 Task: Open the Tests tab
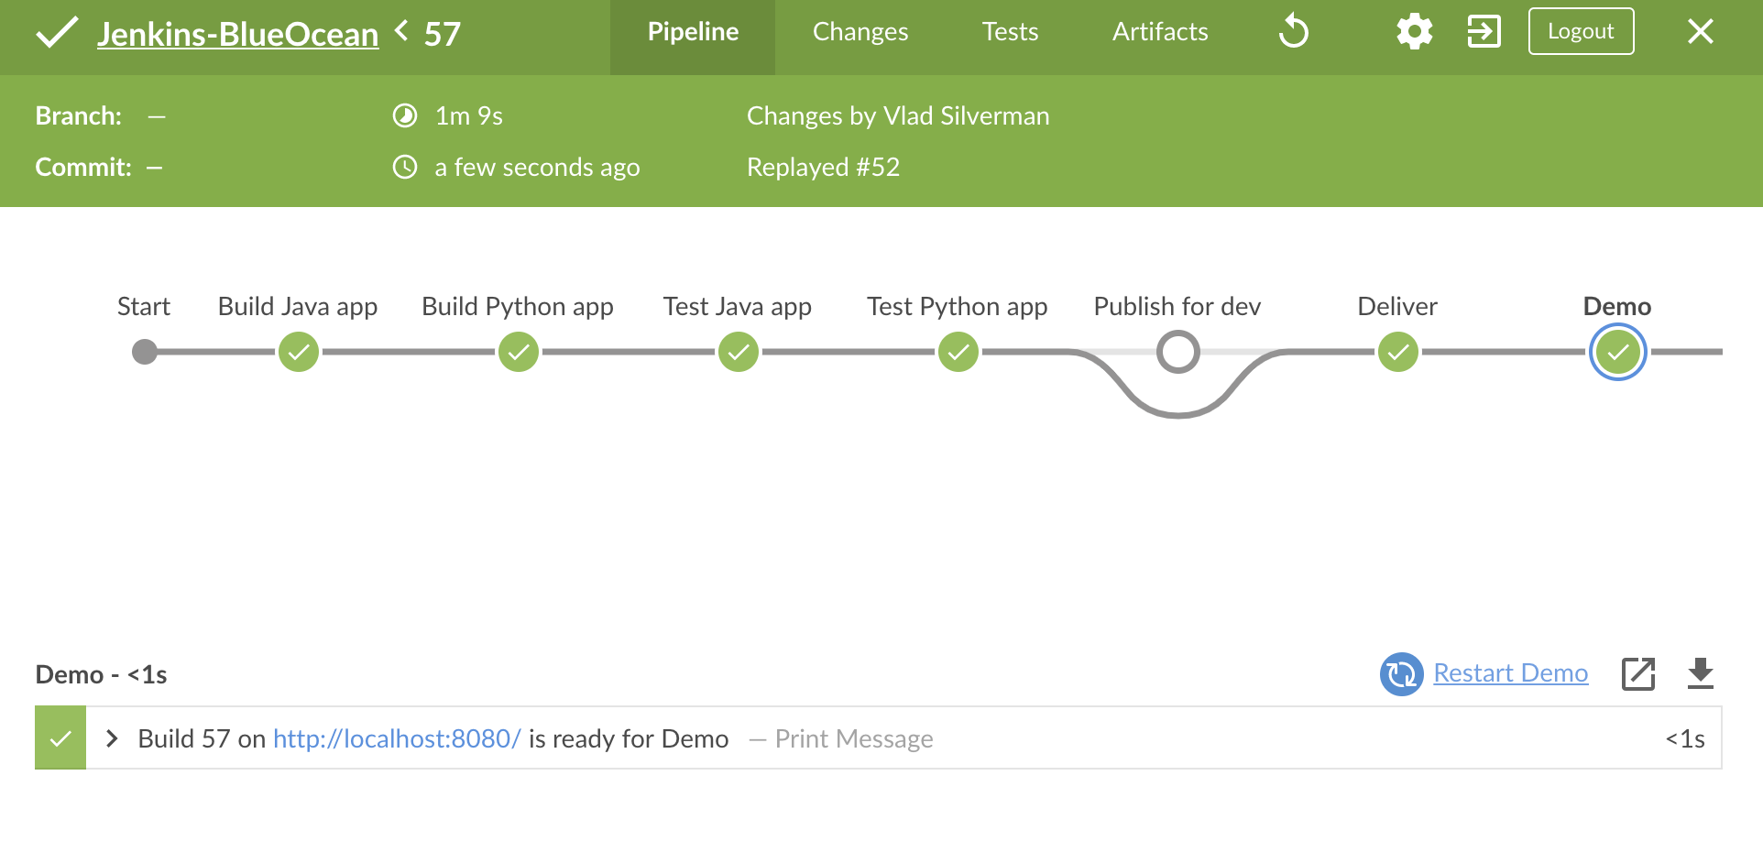point(1010,32)
